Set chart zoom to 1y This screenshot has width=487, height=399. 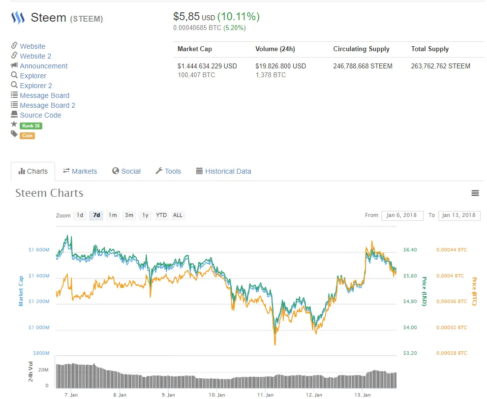pos(145,215)
